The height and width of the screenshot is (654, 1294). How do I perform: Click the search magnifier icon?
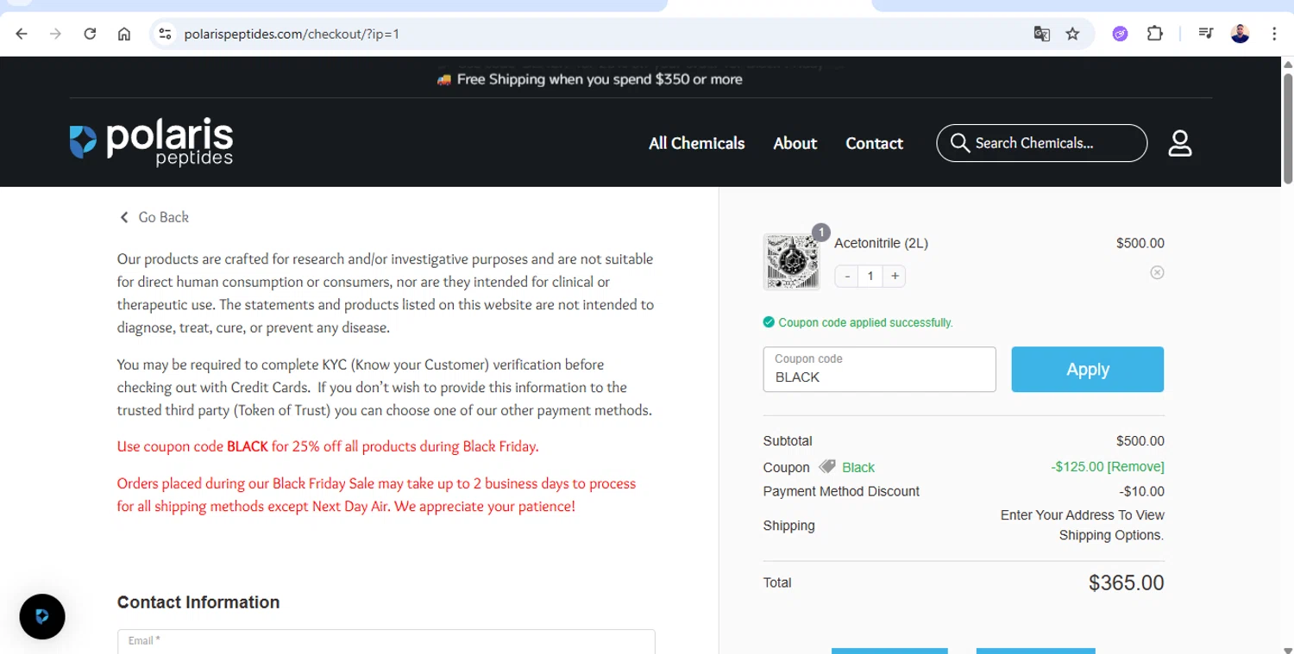[x=959, y=143]
